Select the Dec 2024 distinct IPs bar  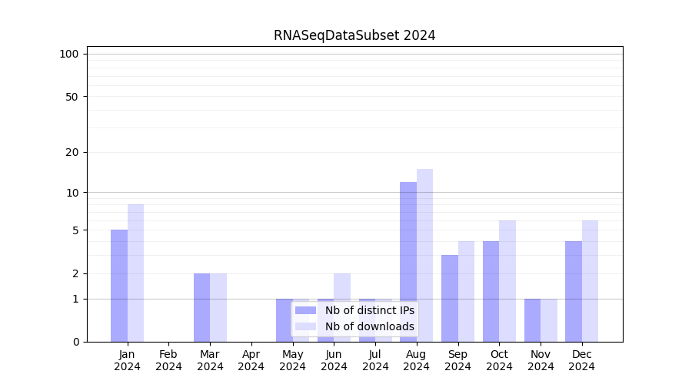574,291
